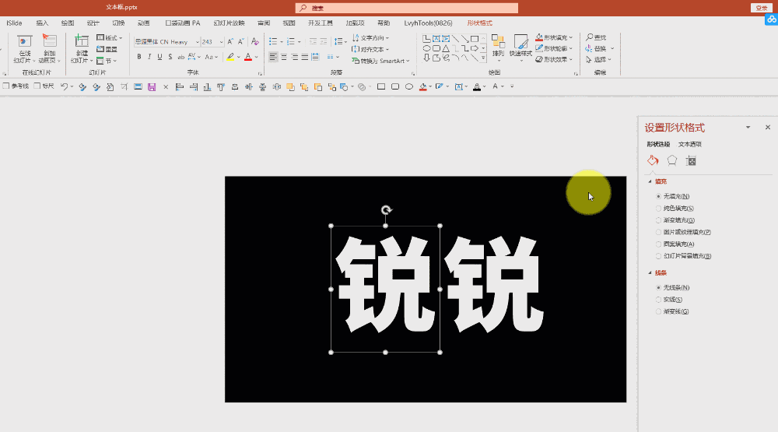The image size is (778, 432).
Task: Click 转换为 SmartArt button
Action: point(380,61)
